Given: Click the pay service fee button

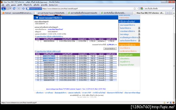Looking at the screenshot, I should [110, 49].
